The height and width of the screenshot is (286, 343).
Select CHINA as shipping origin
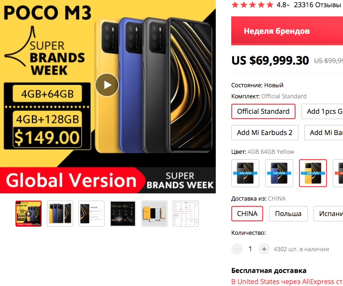[x=247, y=214]
